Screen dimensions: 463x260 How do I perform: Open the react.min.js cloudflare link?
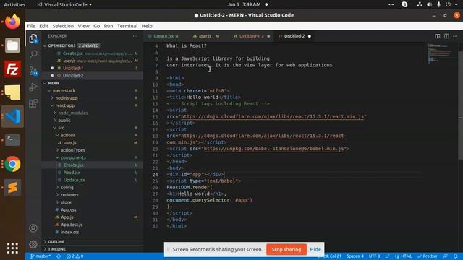272,116
